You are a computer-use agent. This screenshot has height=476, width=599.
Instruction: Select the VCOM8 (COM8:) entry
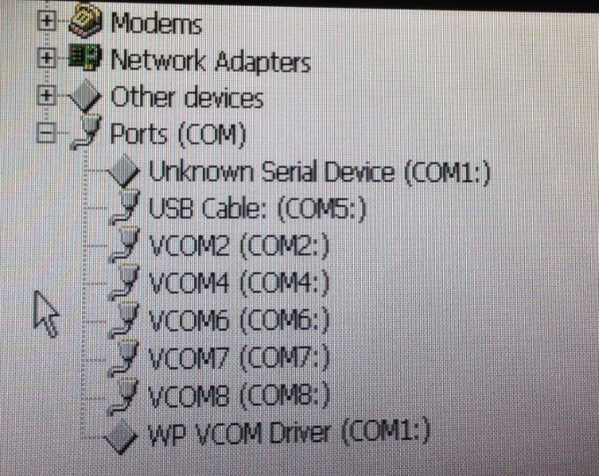pyautogui.click(x=239, y=395)
